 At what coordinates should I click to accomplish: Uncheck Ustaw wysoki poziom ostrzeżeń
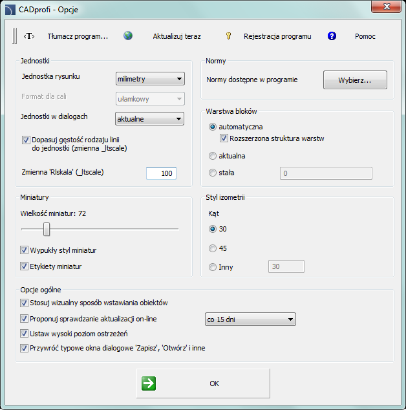(x=24, y=334)
